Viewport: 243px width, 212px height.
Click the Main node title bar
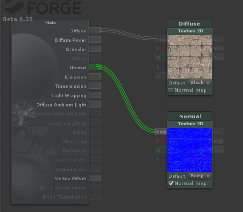click(x=50, y=23)
